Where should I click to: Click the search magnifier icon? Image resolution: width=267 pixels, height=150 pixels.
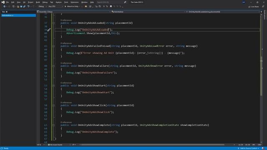(x=125, y=2)
